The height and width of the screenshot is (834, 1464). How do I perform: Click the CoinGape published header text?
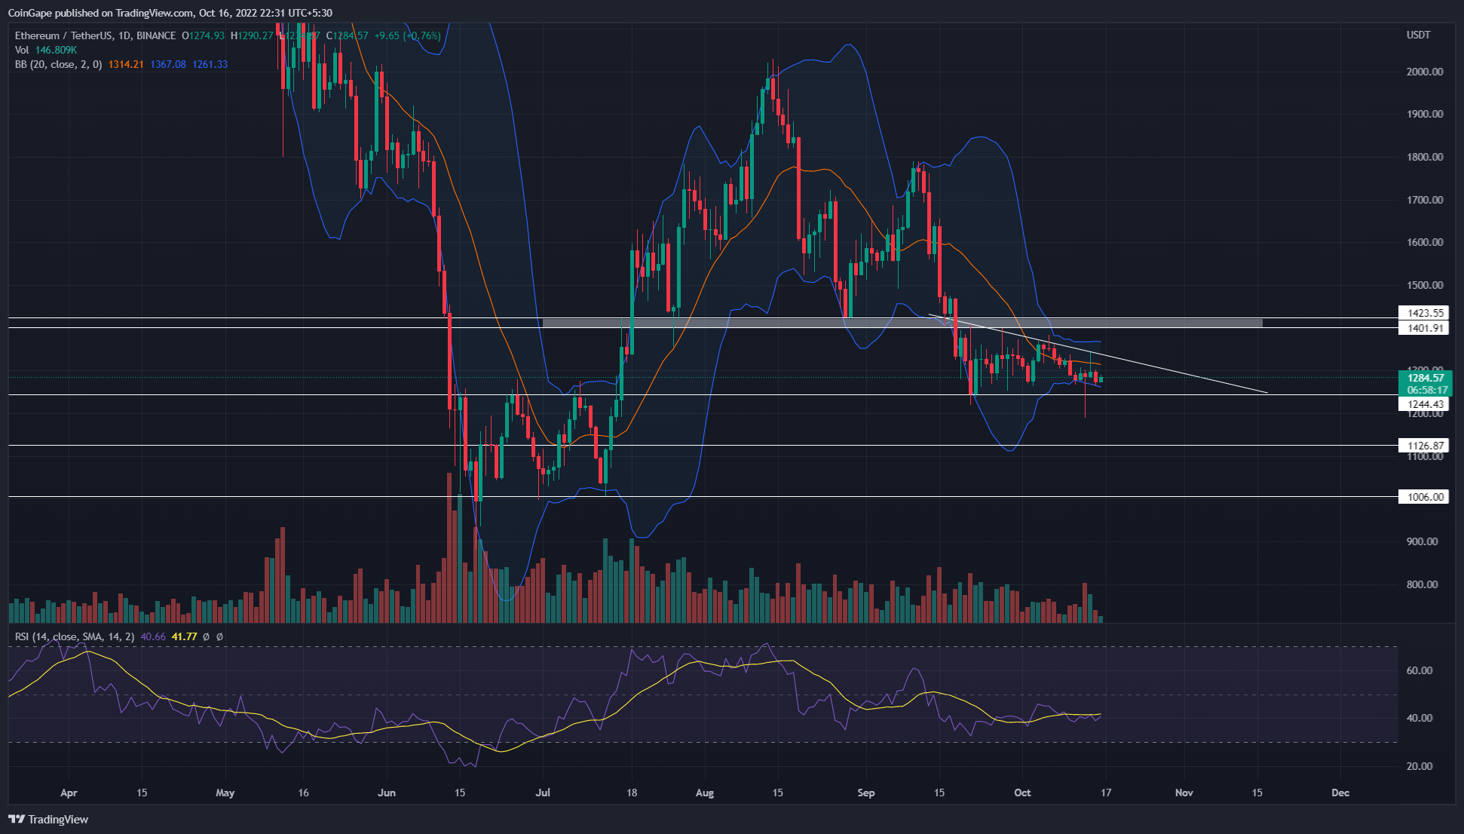point(170,13)
